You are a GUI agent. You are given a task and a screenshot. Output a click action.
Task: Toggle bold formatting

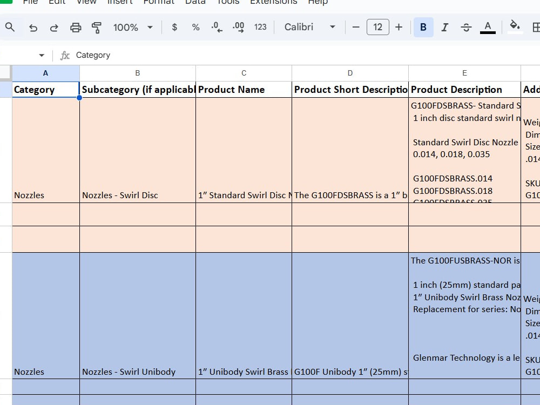click(423, 27)
